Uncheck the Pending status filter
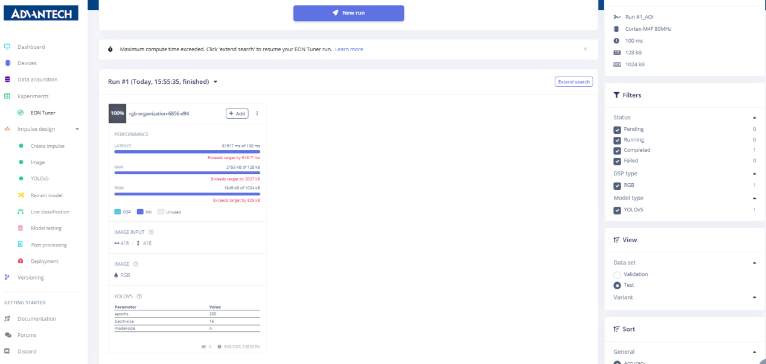The height and width of the screenshot is (364, 766). (x=618, y=130)
